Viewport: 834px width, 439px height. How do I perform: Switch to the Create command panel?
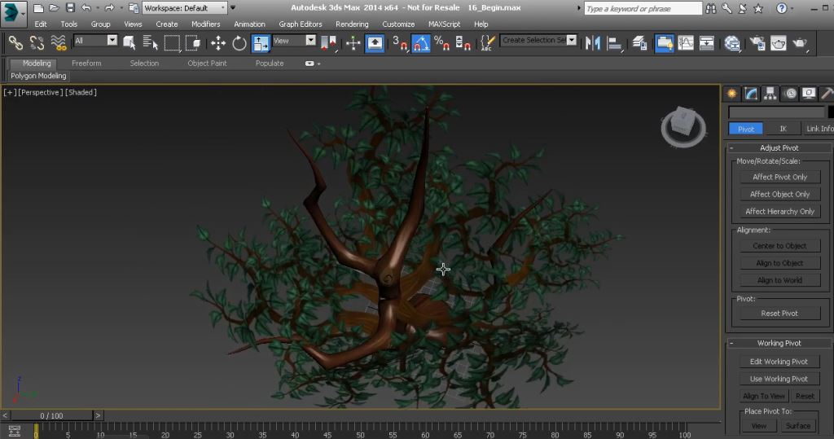pos(732,94)
